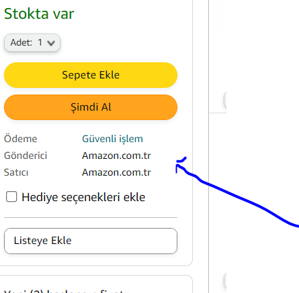Click the Gönderici row label
Viewport: 299px width, 293px height.
click(x=26, y=156)
